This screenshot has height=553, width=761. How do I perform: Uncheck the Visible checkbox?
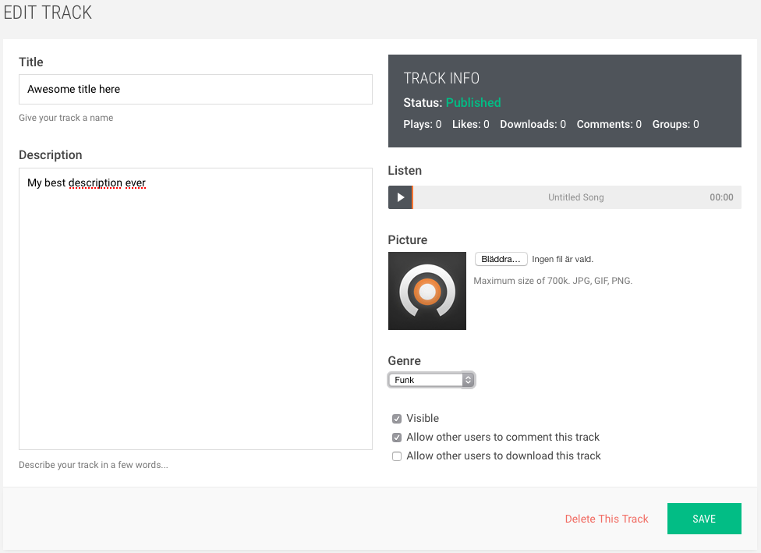pos(397,419)
